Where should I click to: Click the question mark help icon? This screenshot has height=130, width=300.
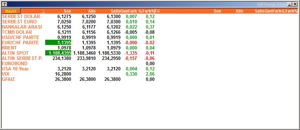point(5,4)
